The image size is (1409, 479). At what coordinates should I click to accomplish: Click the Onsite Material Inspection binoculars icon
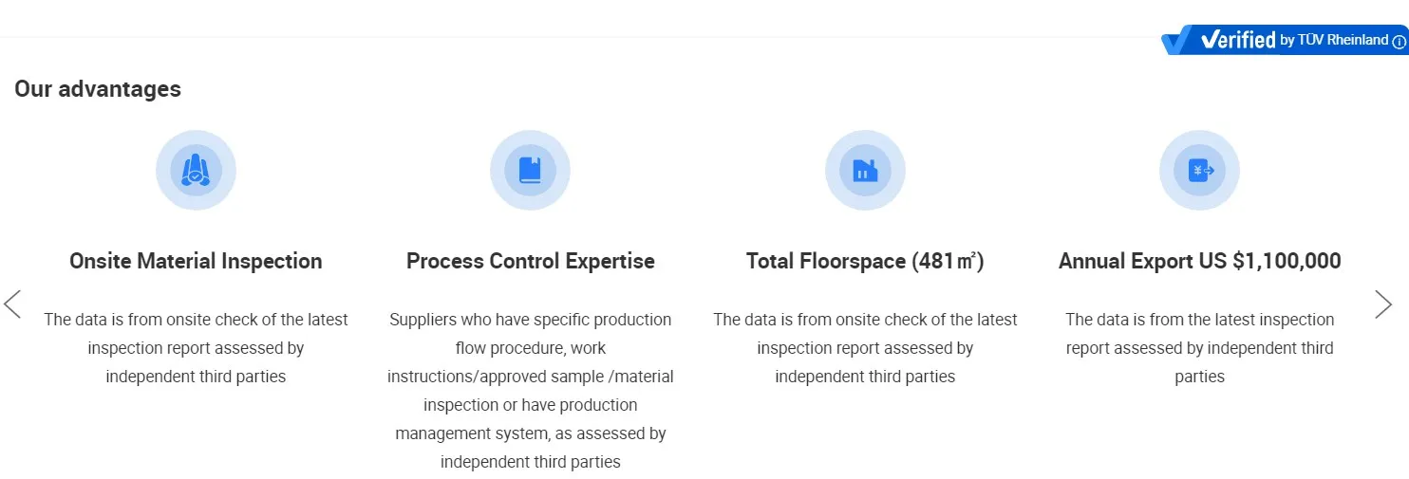196,171
